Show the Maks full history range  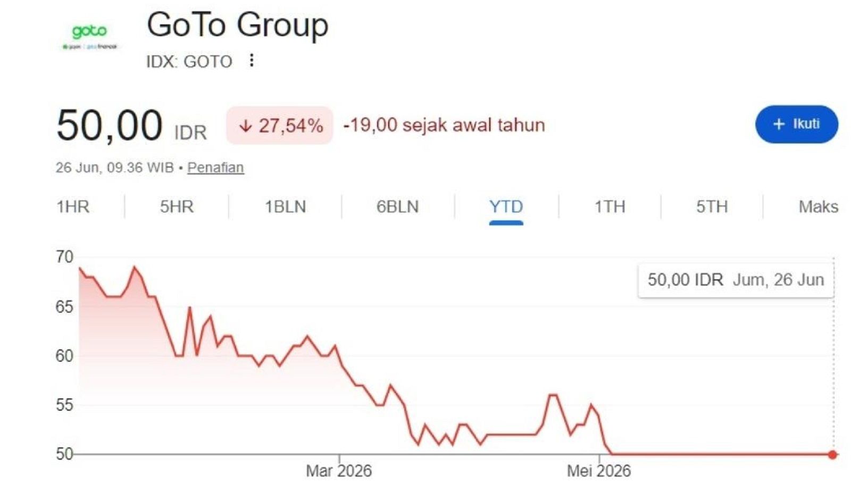(818, 206)
